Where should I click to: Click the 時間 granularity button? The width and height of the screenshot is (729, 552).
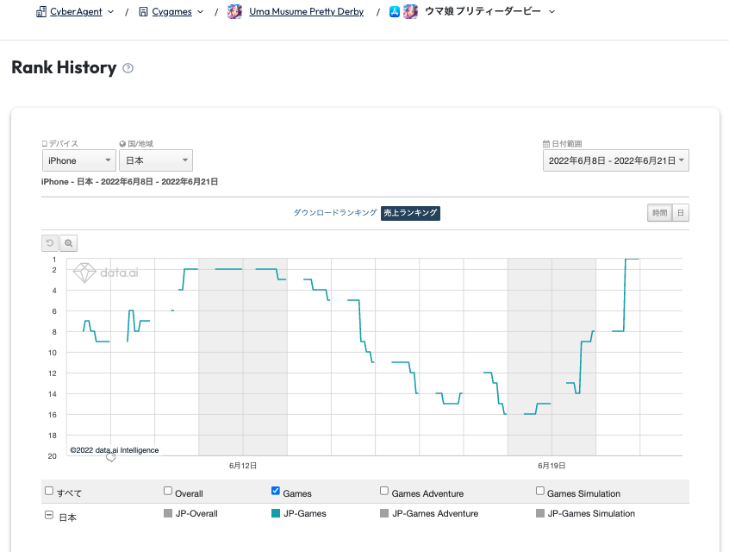point(659,213)
